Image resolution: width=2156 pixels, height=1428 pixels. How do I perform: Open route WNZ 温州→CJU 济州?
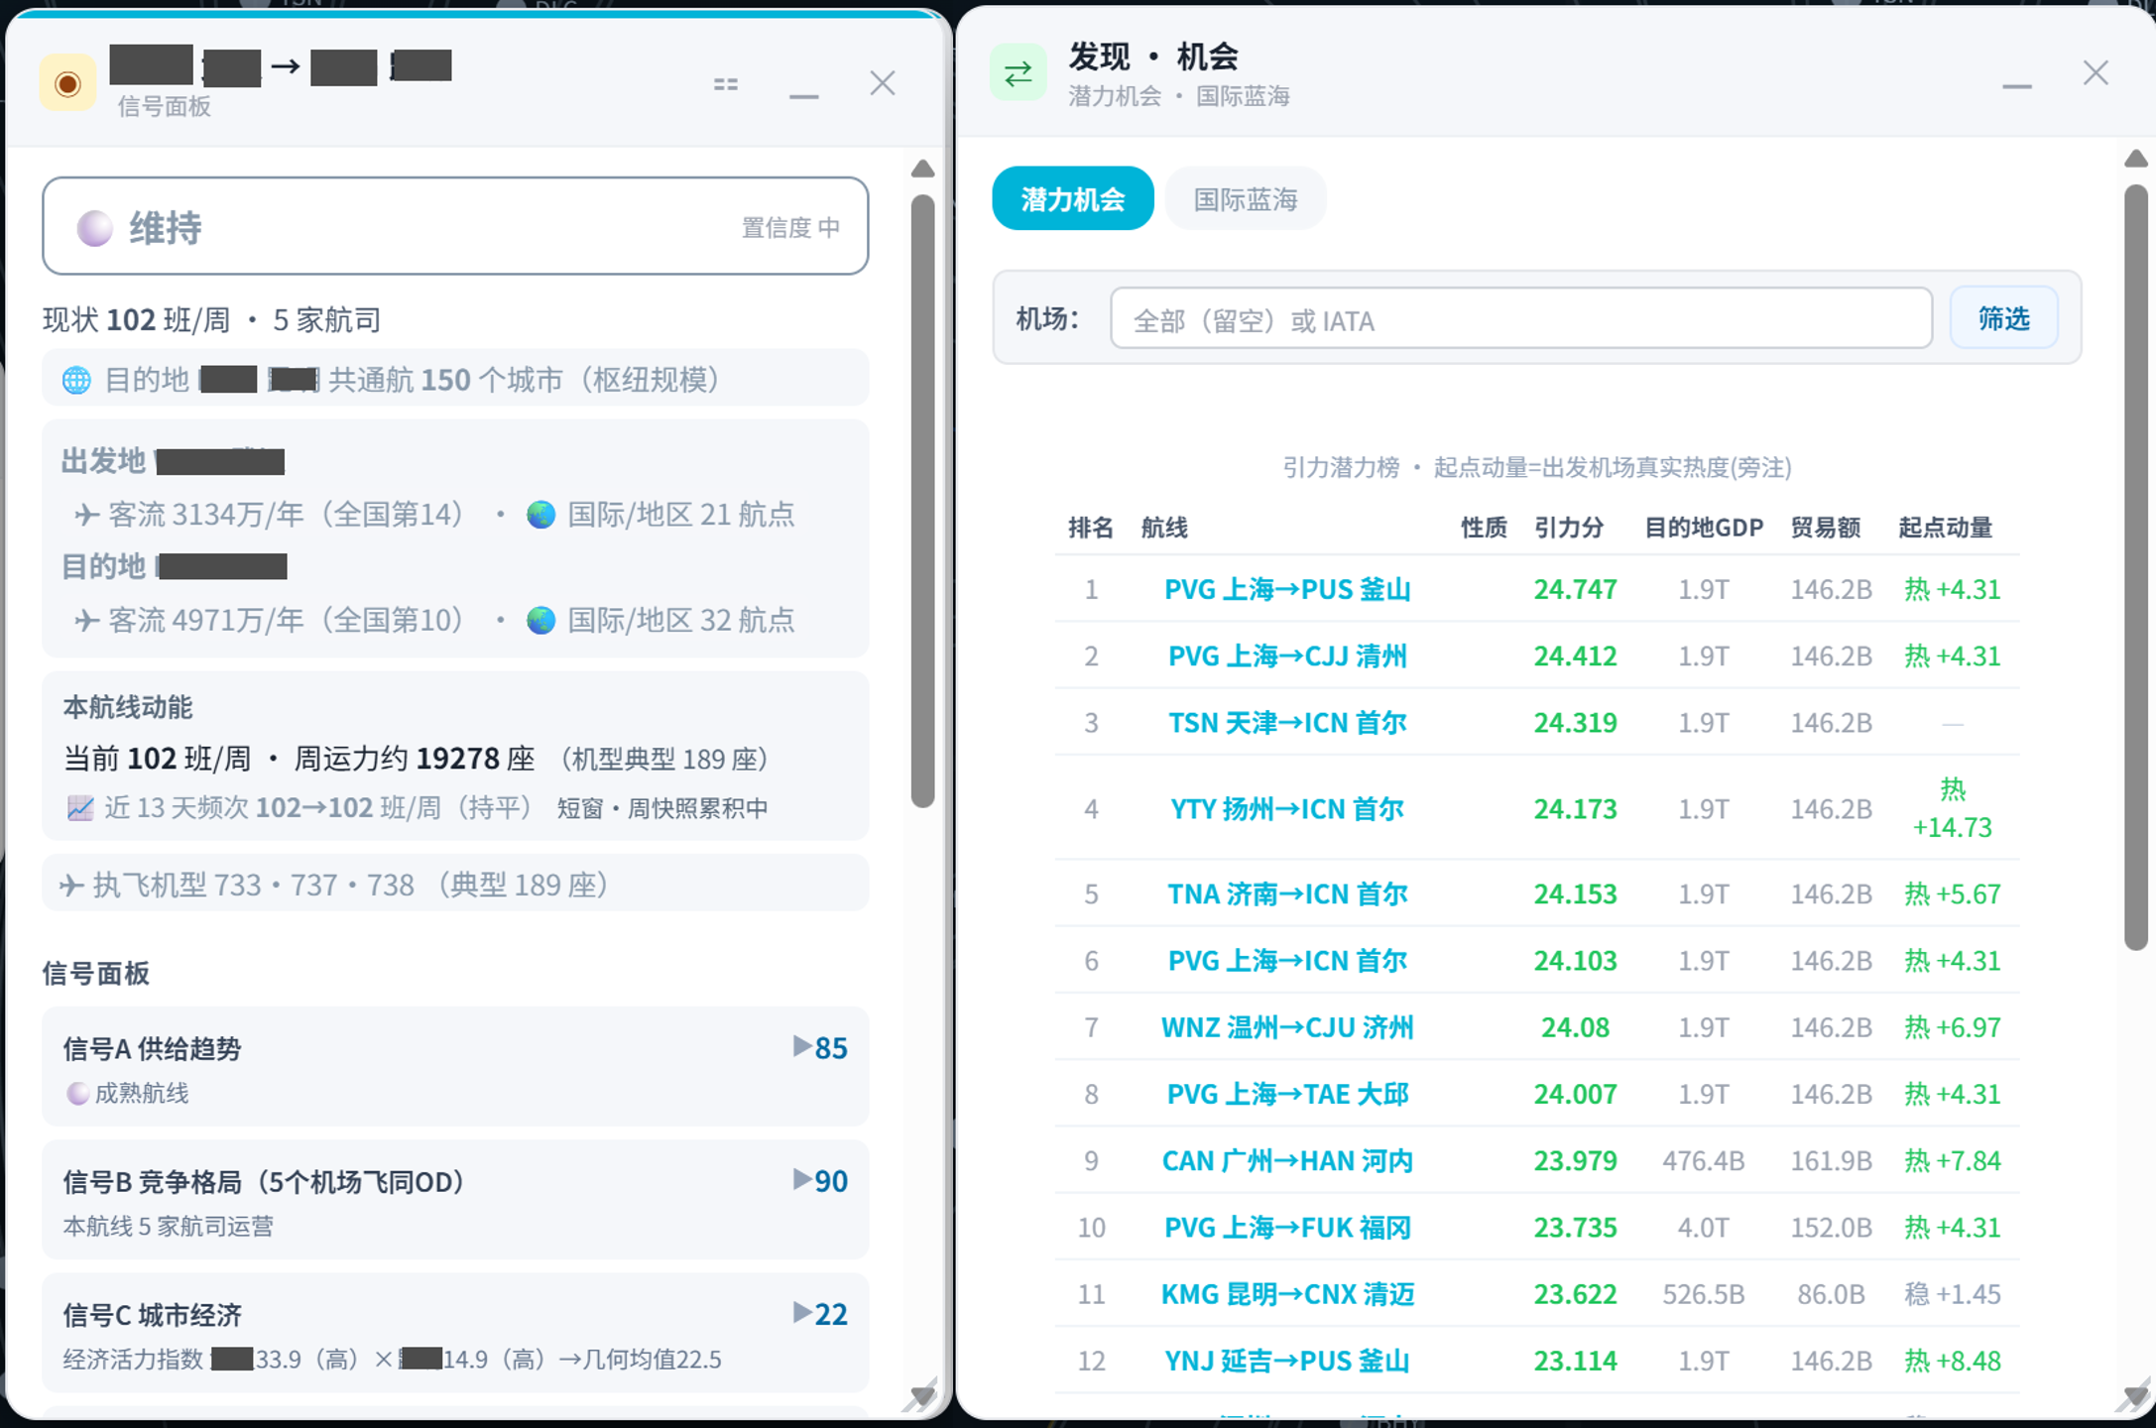(1286, 1026)
